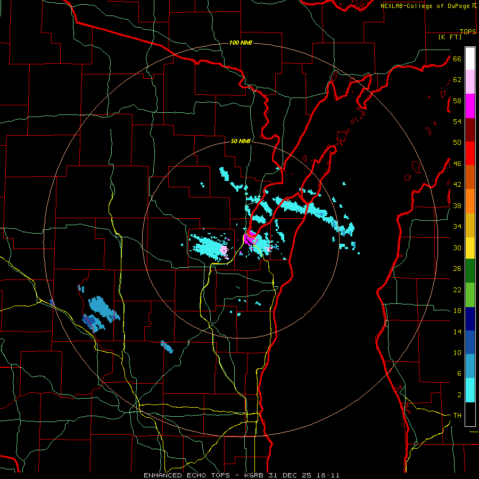Select the light pink legend swatch
The image size is (479, 479).
(x=470, y=81)
